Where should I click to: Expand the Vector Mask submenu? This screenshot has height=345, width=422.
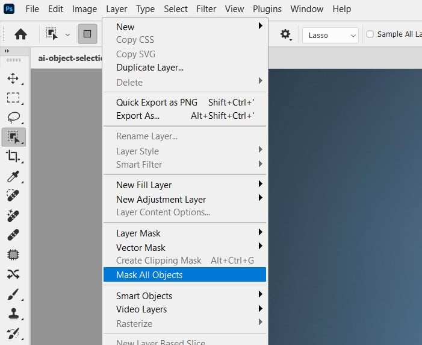coord(185,247)
